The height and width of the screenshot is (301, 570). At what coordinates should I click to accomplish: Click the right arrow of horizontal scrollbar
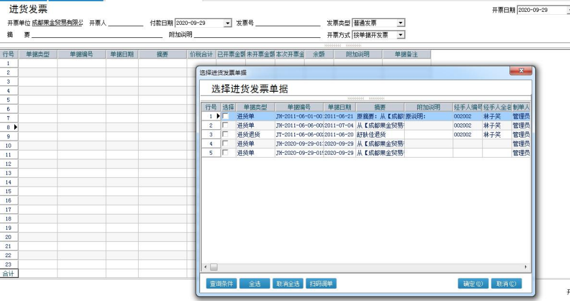point(527,267)
